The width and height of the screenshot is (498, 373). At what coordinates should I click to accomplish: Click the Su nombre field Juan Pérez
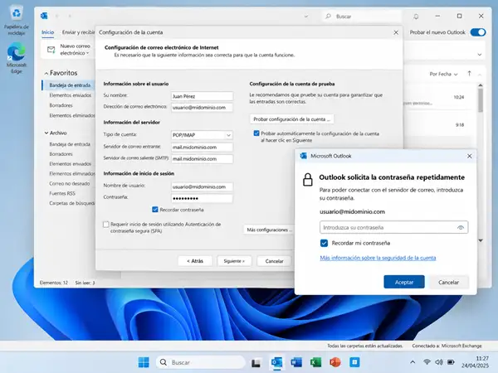[x=202, y=96]
